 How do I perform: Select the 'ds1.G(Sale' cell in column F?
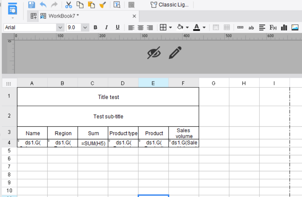coord(184,143)
